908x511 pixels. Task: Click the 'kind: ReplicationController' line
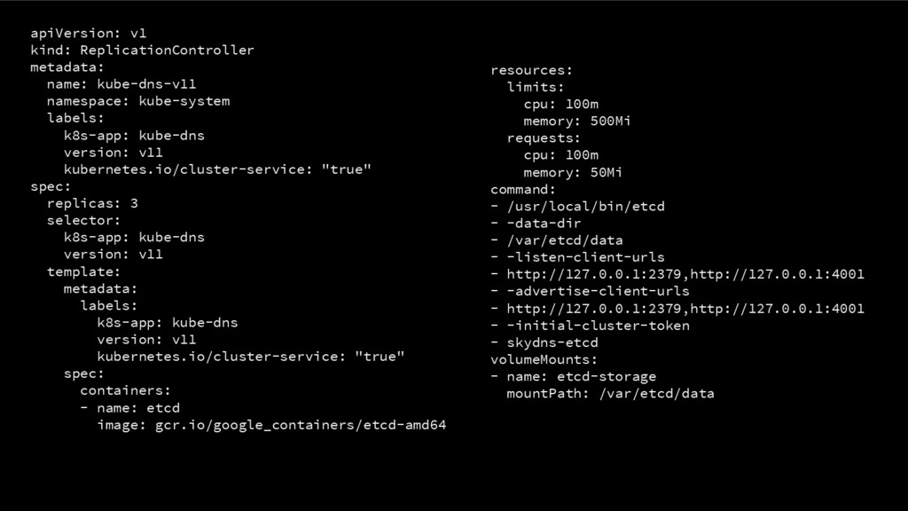tap(142, 51)
